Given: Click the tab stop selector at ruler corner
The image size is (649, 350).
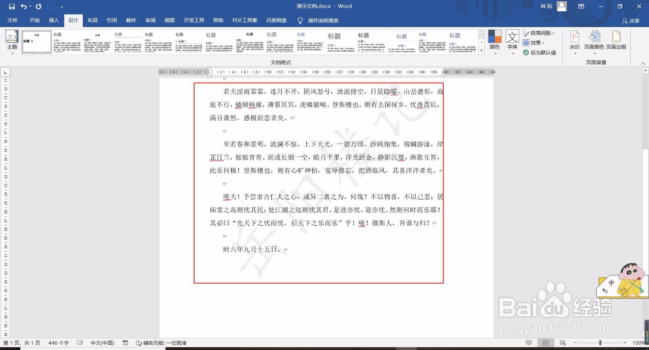Looking at the screenshot, I should [x=5, y=72].
